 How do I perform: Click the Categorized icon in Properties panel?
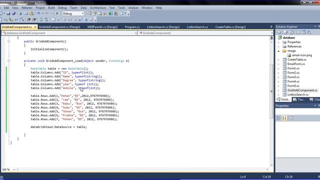[x=278, y=118]
